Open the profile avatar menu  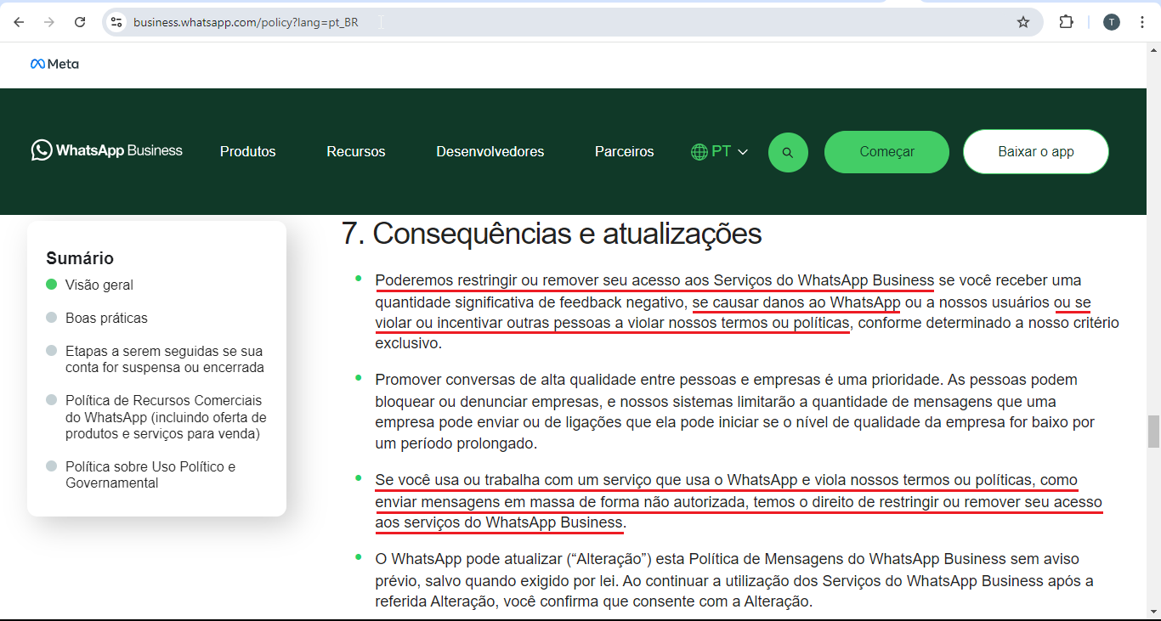[x=1112, y=22]
